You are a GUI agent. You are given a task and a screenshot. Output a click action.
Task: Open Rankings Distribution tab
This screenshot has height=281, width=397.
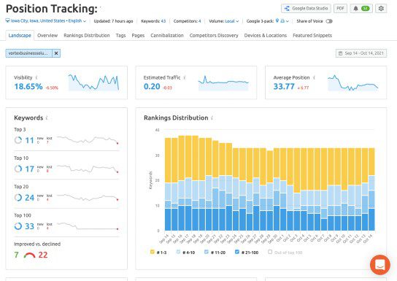point(87,36)
